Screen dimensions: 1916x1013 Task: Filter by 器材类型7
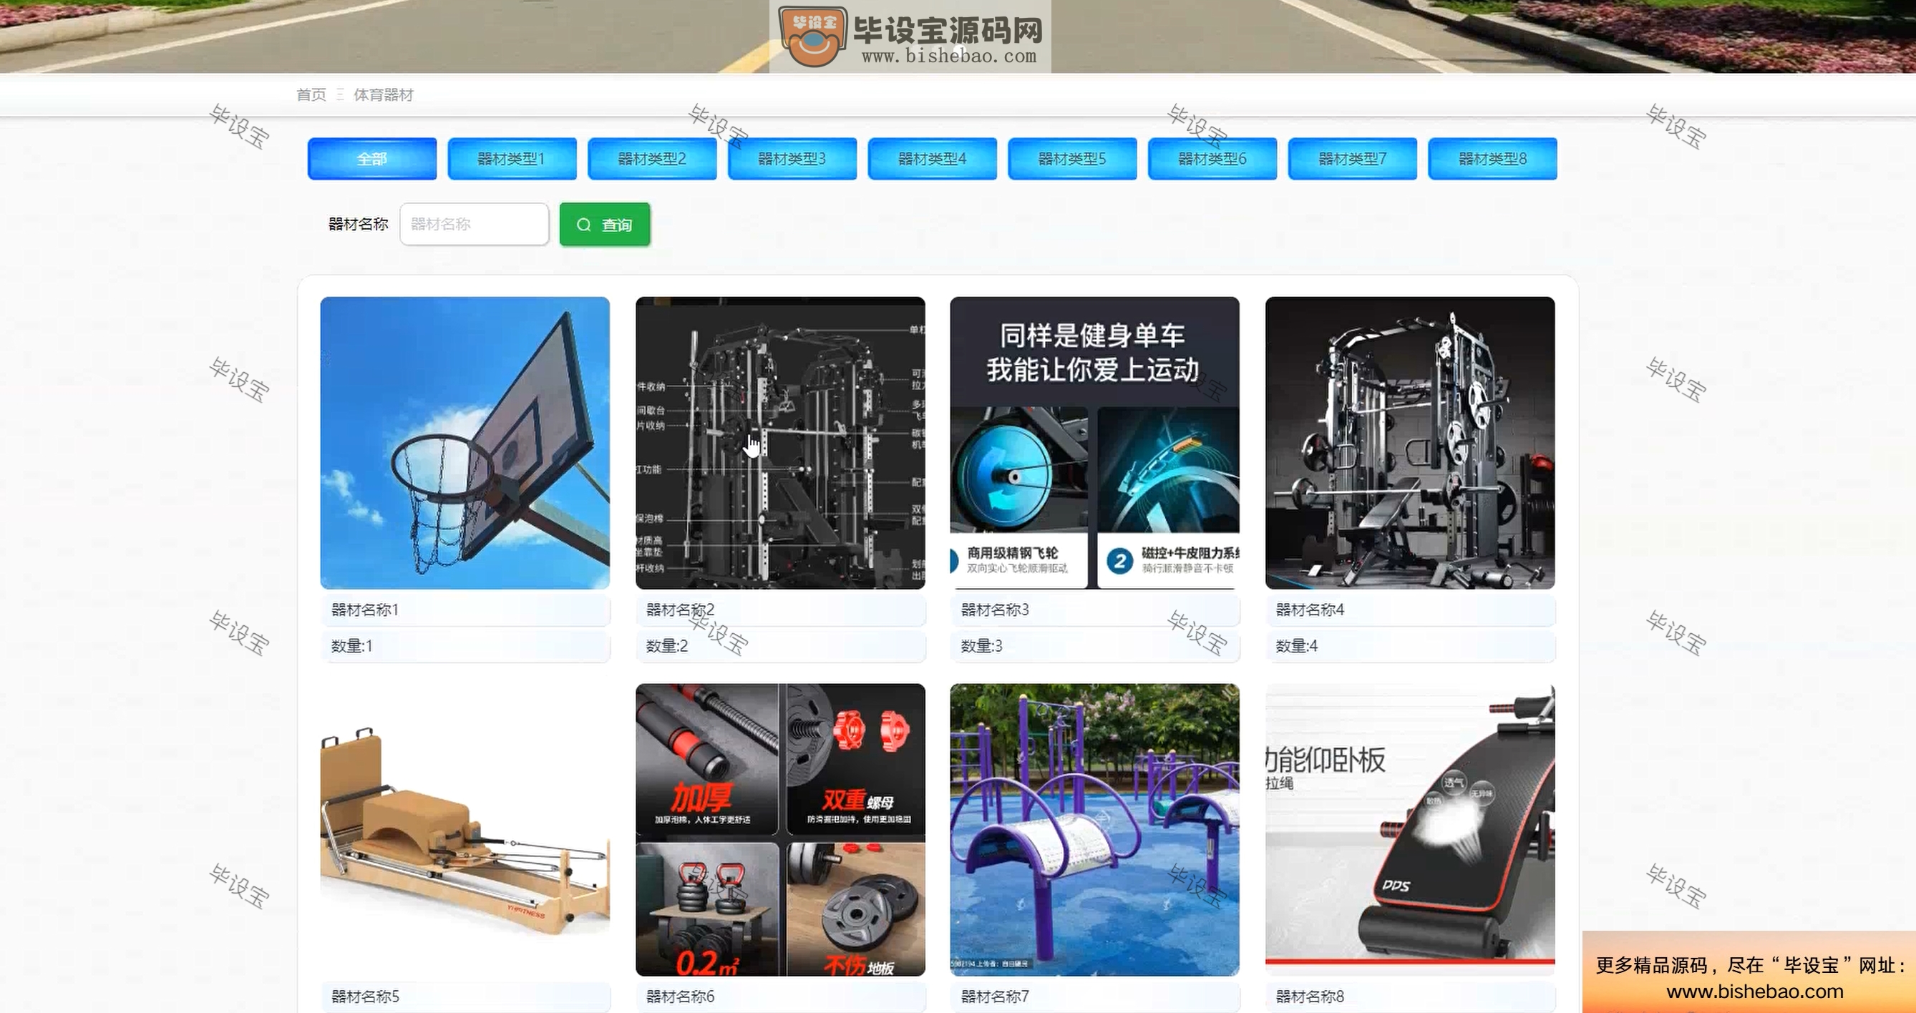1352,158
